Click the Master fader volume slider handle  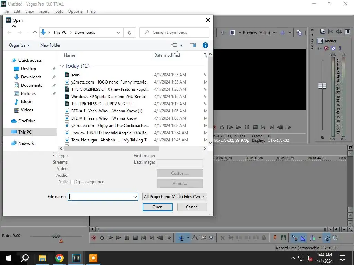point(322,86)
